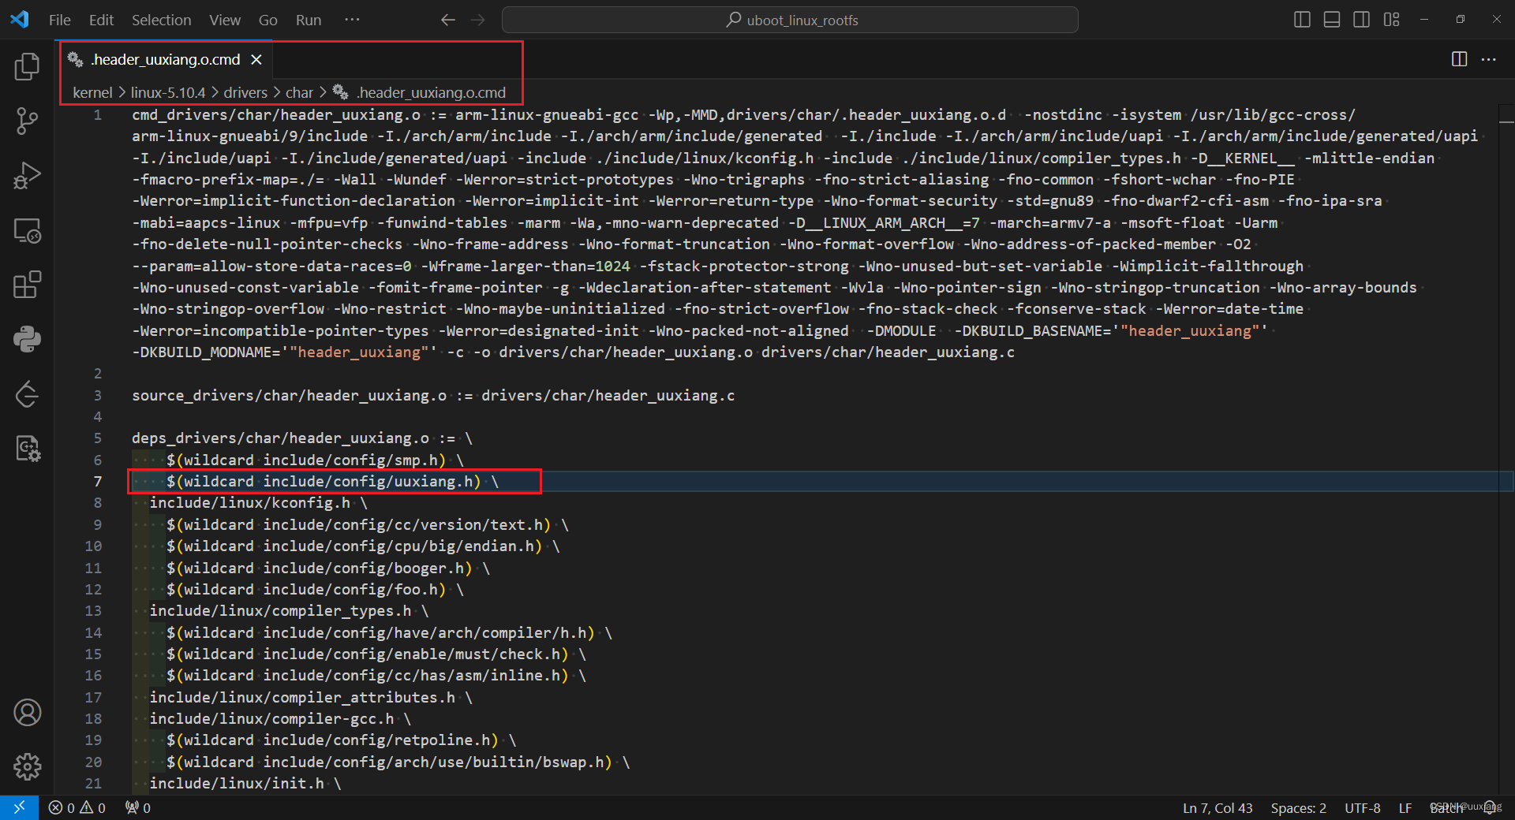Split the editor to the right
Screen dimensions: 1515x820
pyautogui.click(x=1459, y=59)
